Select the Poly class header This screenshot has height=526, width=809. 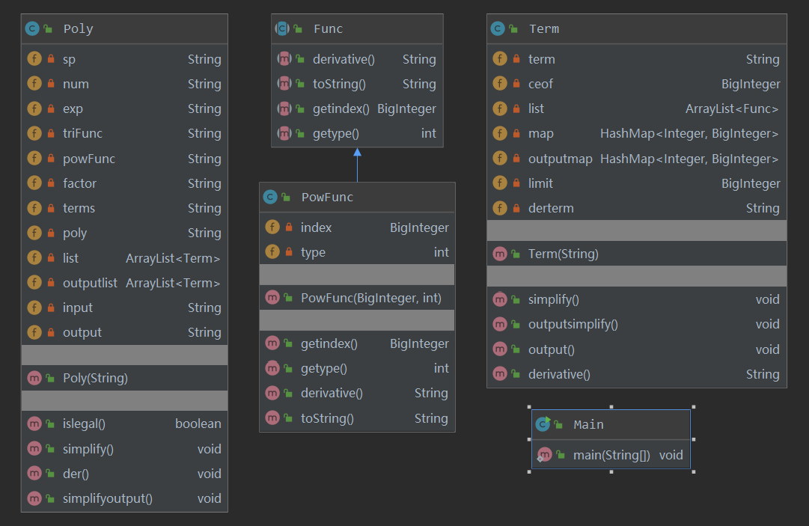tap(124, 29)
